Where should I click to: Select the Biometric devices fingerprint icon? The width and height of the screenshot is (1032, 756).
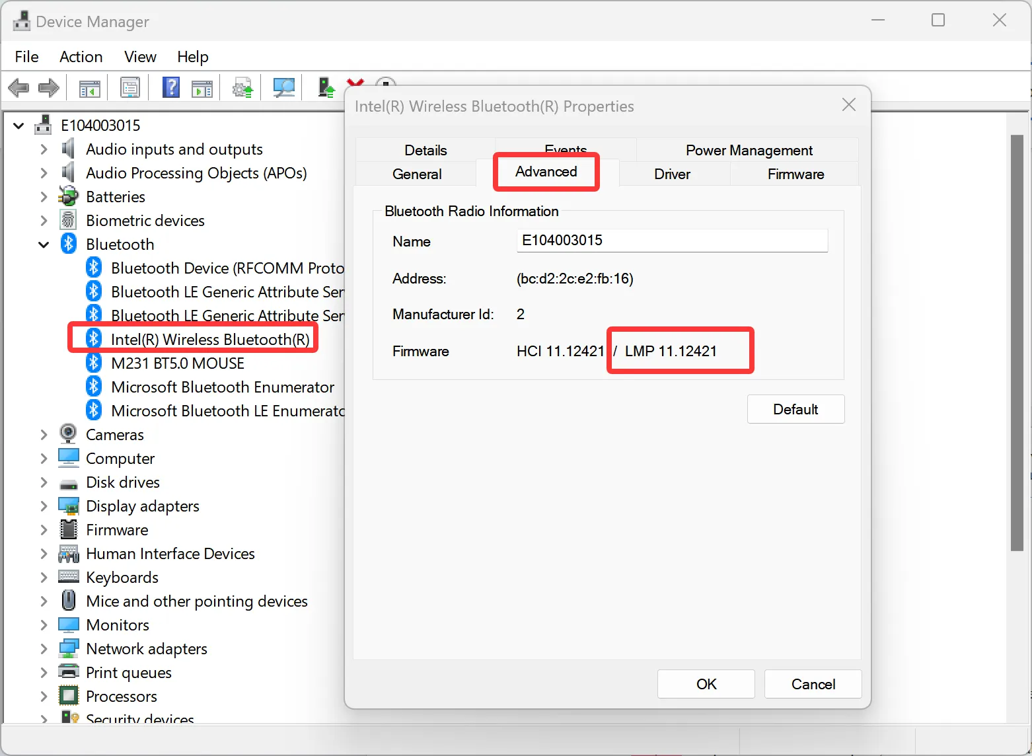tap(68, 221)
